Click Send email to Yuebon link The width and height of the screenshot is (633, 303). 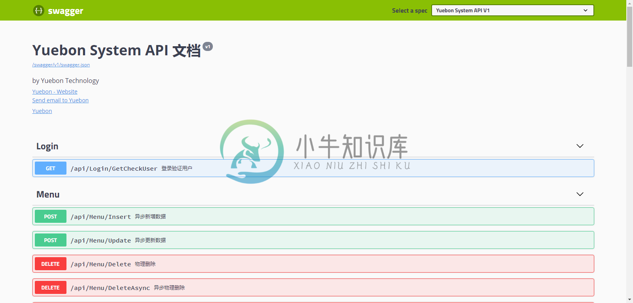[60, 100]
